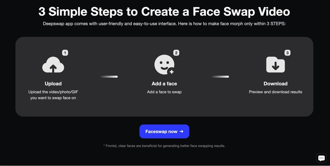Click the frontal clear faces footnote
The width and height of the screenshot is (330, 166).
(164, 146)
